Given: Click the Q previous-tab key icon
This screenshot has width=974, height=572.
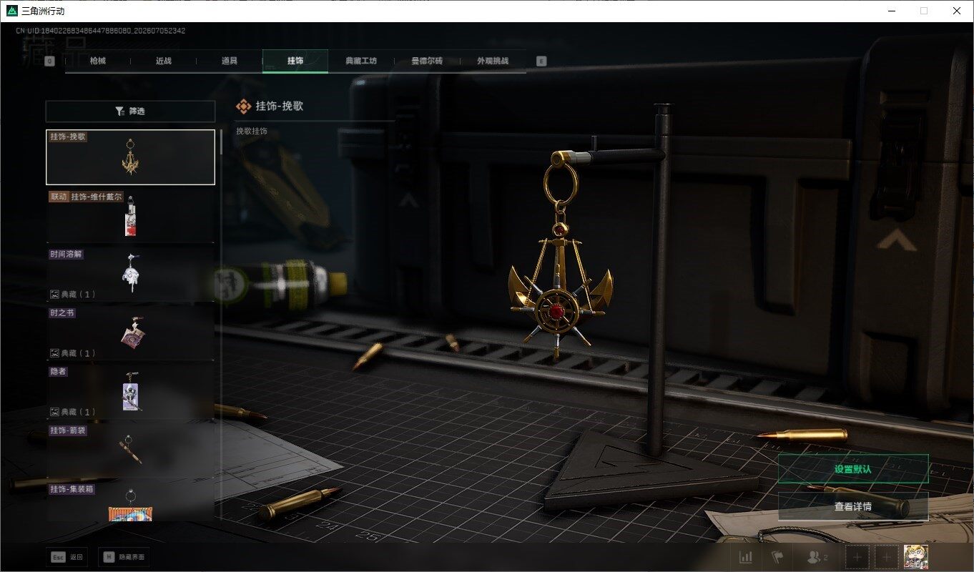Looking at the screenshot, I should tap(49, 61).
